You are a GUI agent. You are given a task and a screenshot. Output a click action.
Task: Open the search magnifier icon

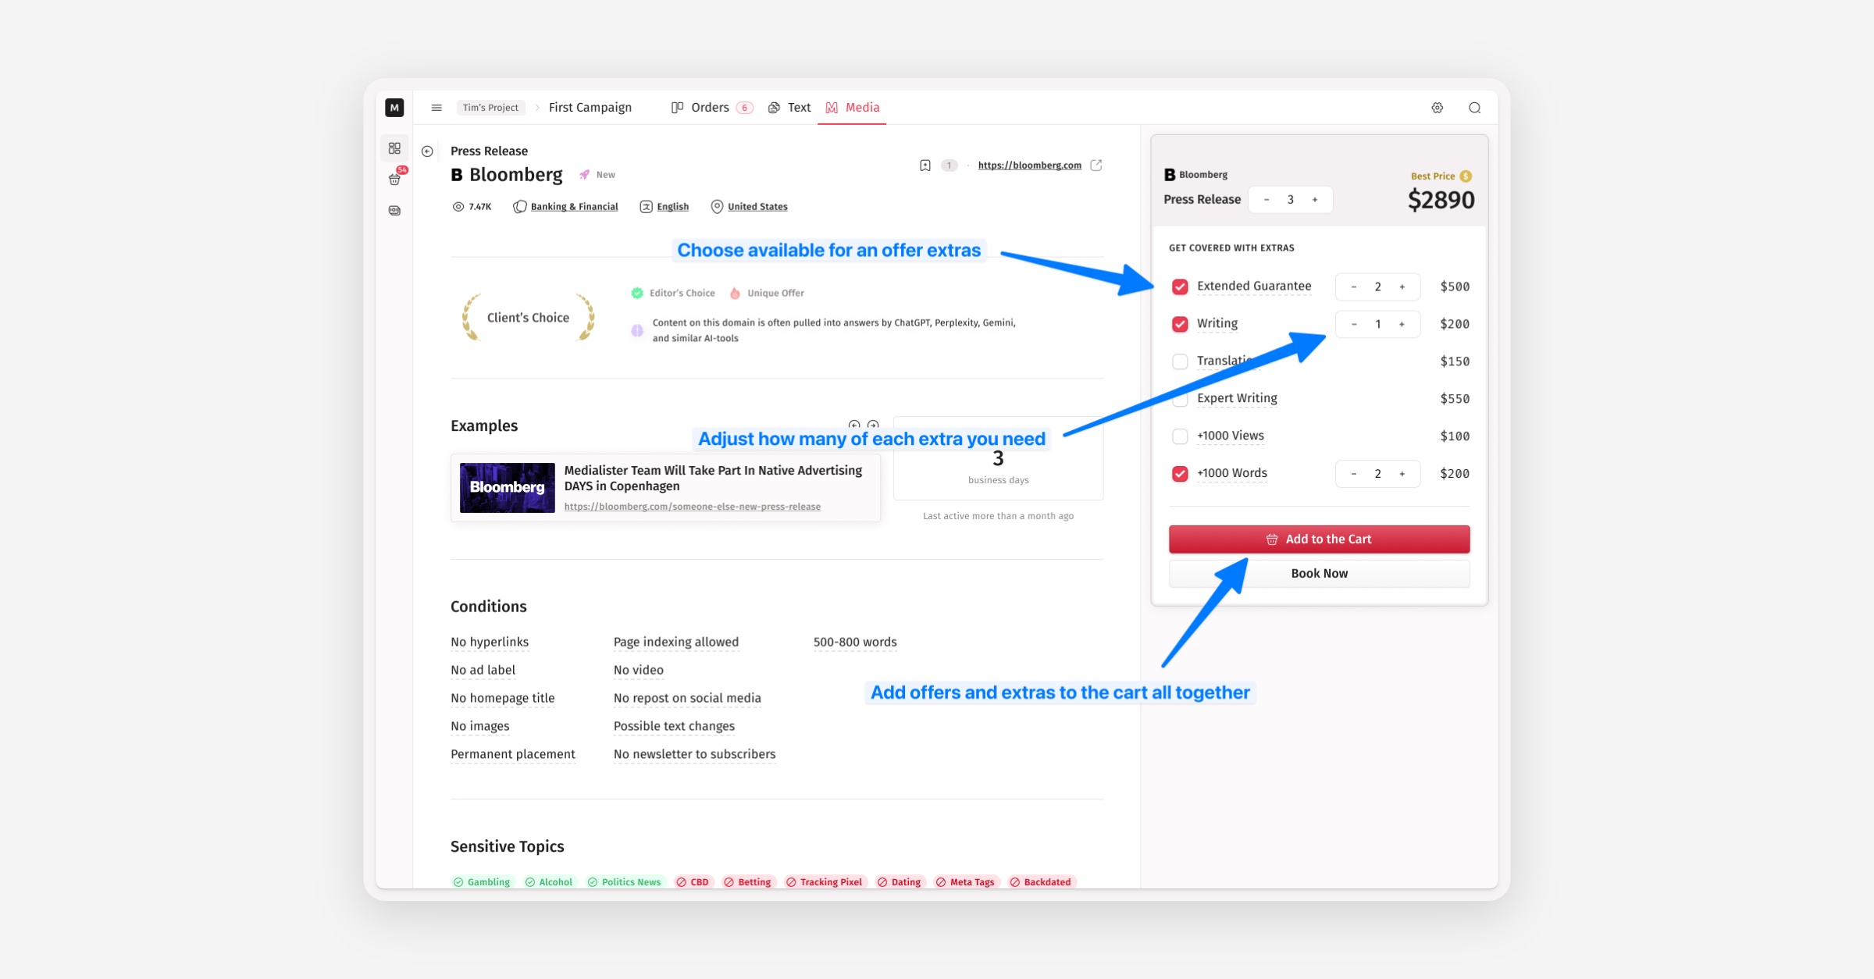click(1474, 108)
